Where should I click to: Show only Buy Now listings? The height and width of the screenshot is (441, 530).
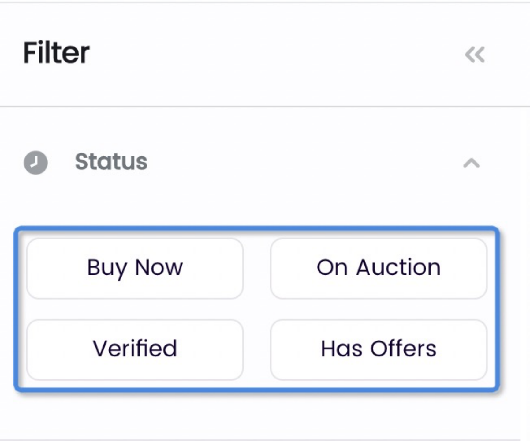pos(135,268)
